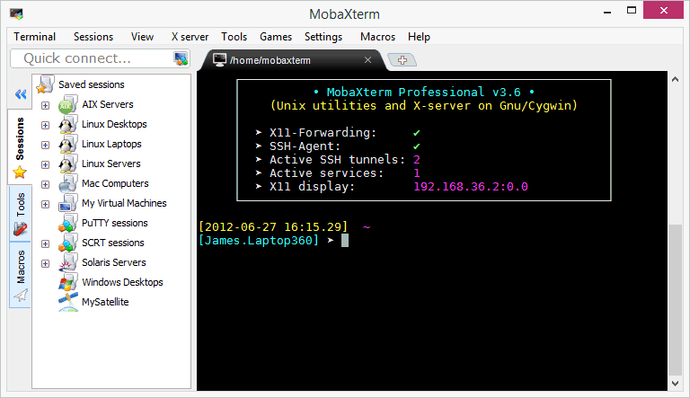Click the AIX Servers folder icon

click(67, 105)
